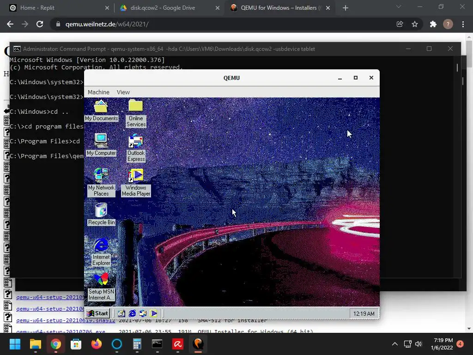Open the Machine menu in QEMU
473x355 pixels.
[x=99, y=92]
